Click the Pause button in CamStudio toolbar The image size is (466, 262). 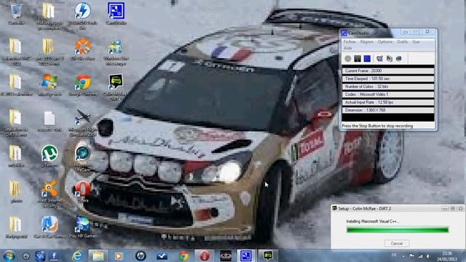(358, 59)
